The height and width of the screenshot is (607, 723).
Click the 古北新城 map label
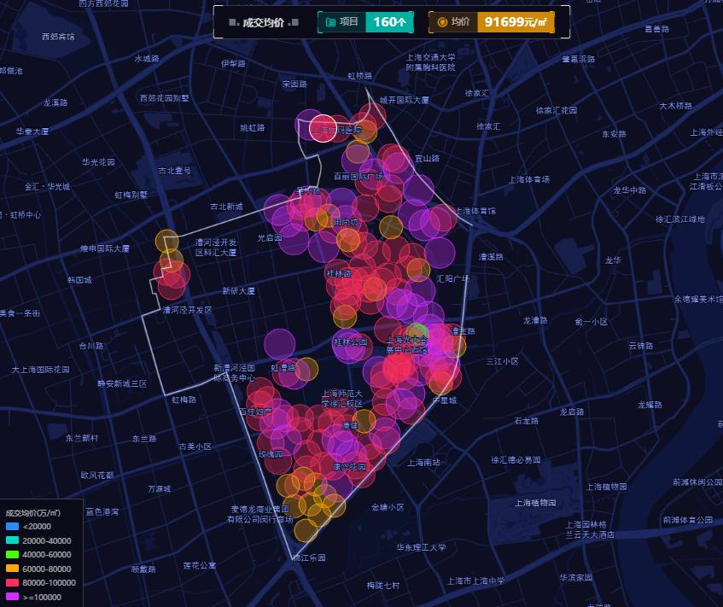pyautogui.click(x=226, y=207)
